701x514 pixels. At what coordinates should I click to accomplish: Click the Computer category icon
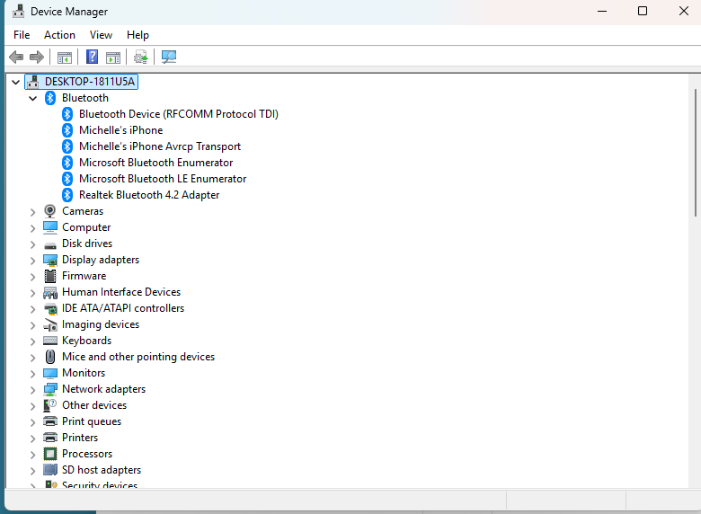point(50,227)
